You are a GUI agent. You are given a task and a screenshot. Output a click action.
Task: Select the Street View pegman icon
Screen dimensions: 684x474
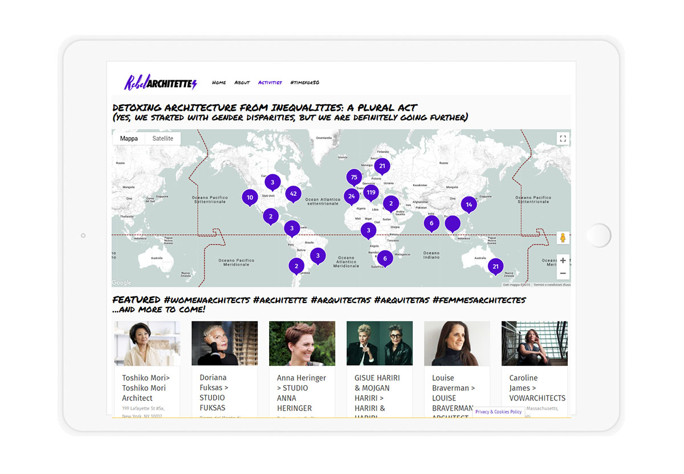[563, 238]
